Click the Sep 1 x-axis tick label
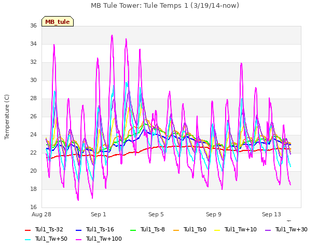Viewport: 332px width, 249px height. [x=99, y=214]
